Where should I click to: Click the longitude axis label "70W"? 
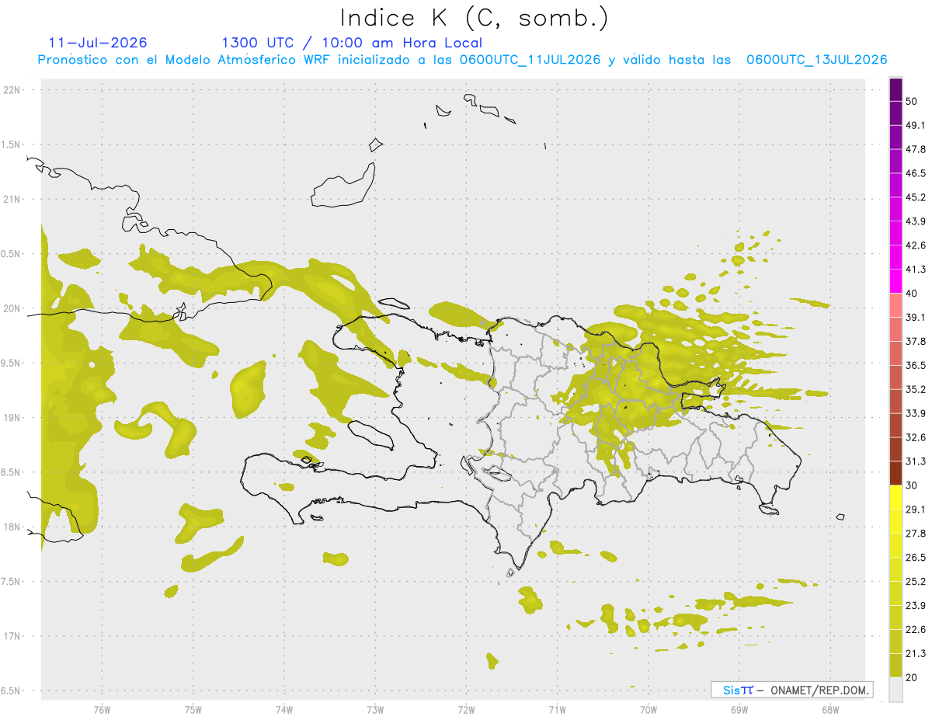[648, 710]
